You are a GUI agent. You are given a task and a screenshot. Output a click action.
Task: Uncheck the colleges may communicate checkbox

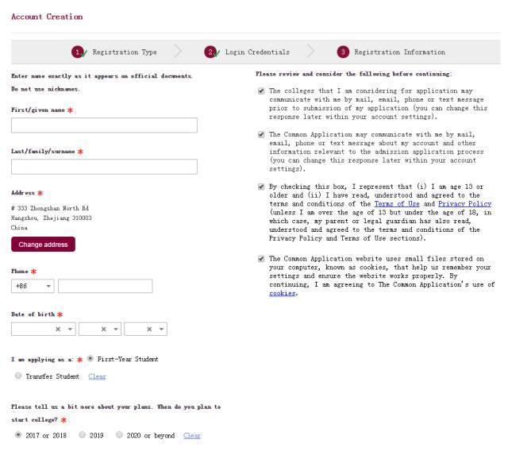coord(261,91)
